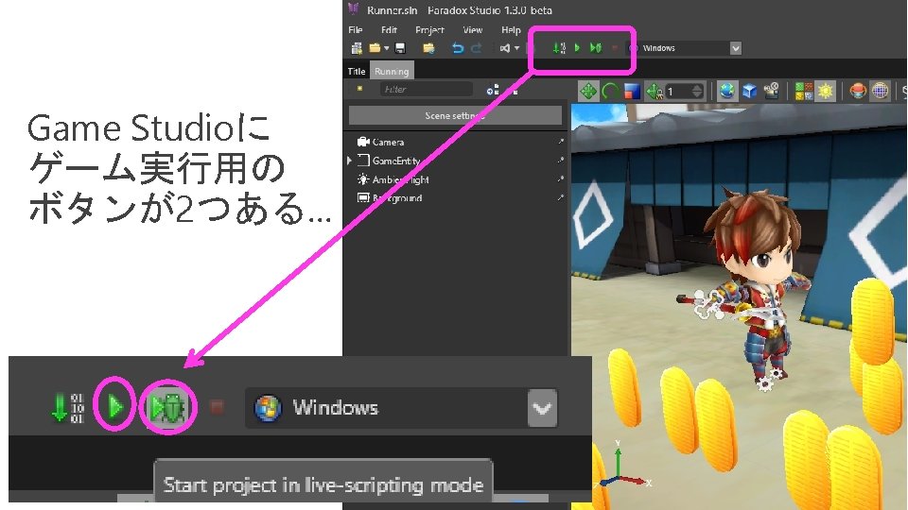
Task: Click the Visual Studio icon in the toolbar
Action: coord(505,48)
